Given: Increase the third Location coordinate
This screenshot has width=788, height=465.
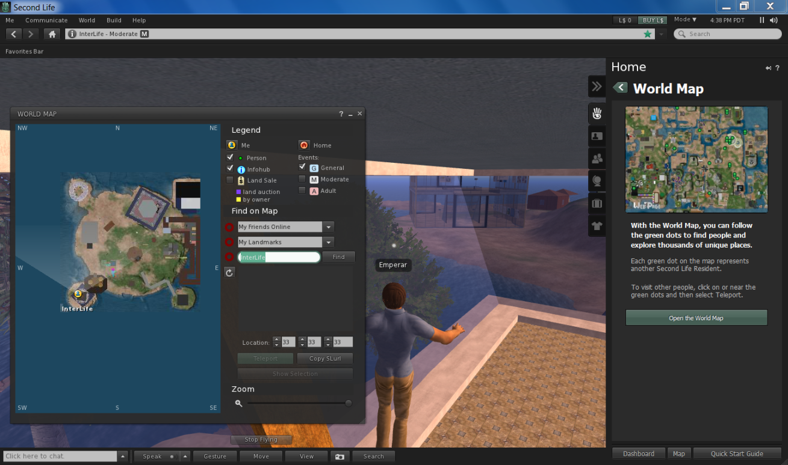Looking at the screenshot, I should pyautogui.click(x=328, y=339).
